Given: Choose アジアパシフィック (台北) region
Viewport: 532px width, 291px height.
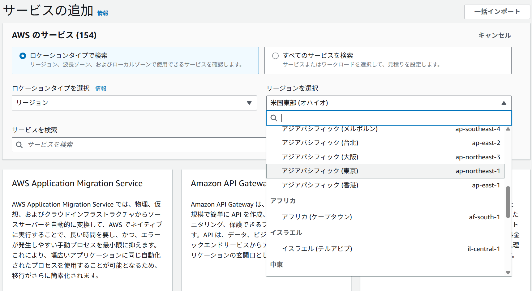Looking at the screenshot, I should [x=385, y=143].
